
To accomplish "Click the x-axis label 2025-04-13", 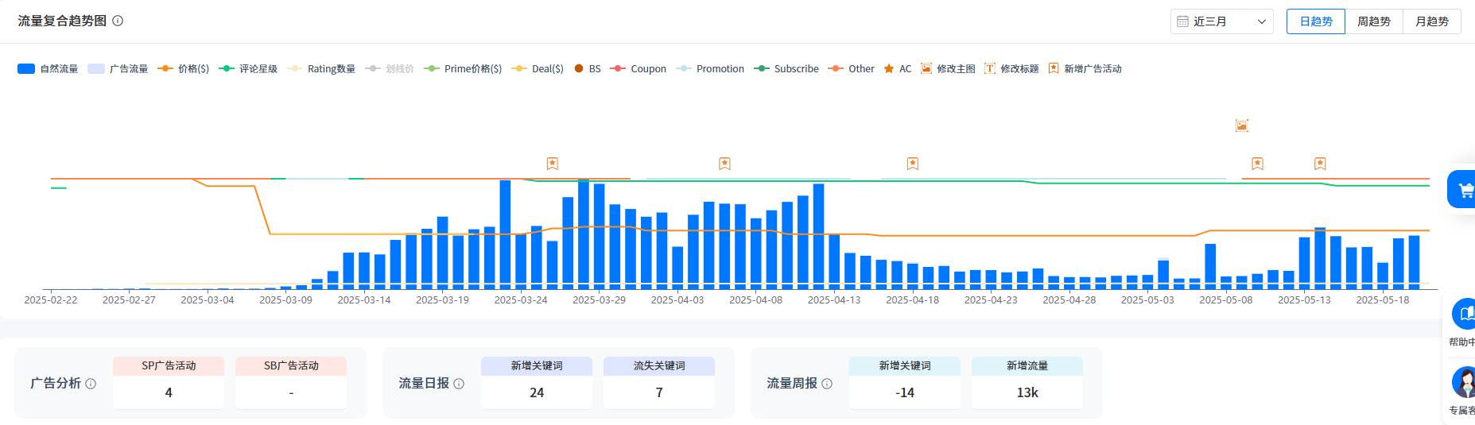I will [834, 300].
